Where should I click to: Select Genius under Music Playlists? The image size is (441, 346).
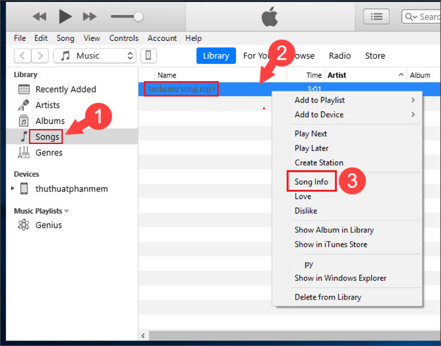click(49, 225)
